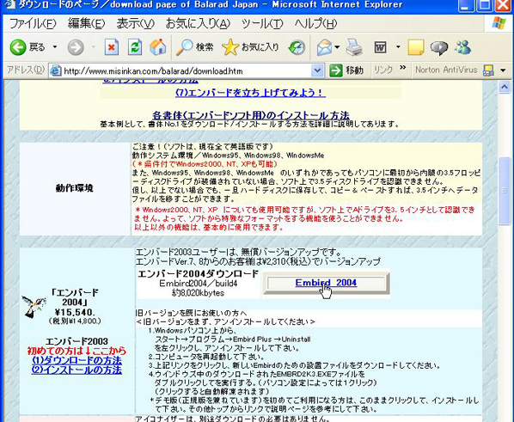
Task: Open the yellow note Discuss icon
Action: 416,47
